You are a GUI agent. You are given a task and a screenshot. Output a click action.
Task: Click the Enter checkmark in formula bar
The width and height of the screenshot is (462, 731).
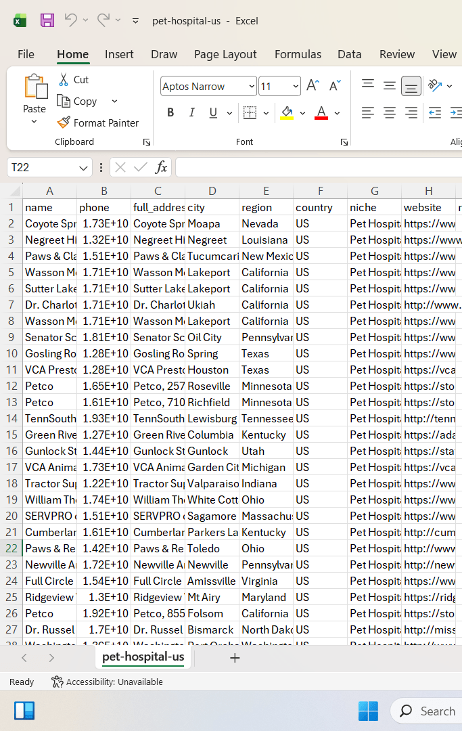click(x=140, y=167)
